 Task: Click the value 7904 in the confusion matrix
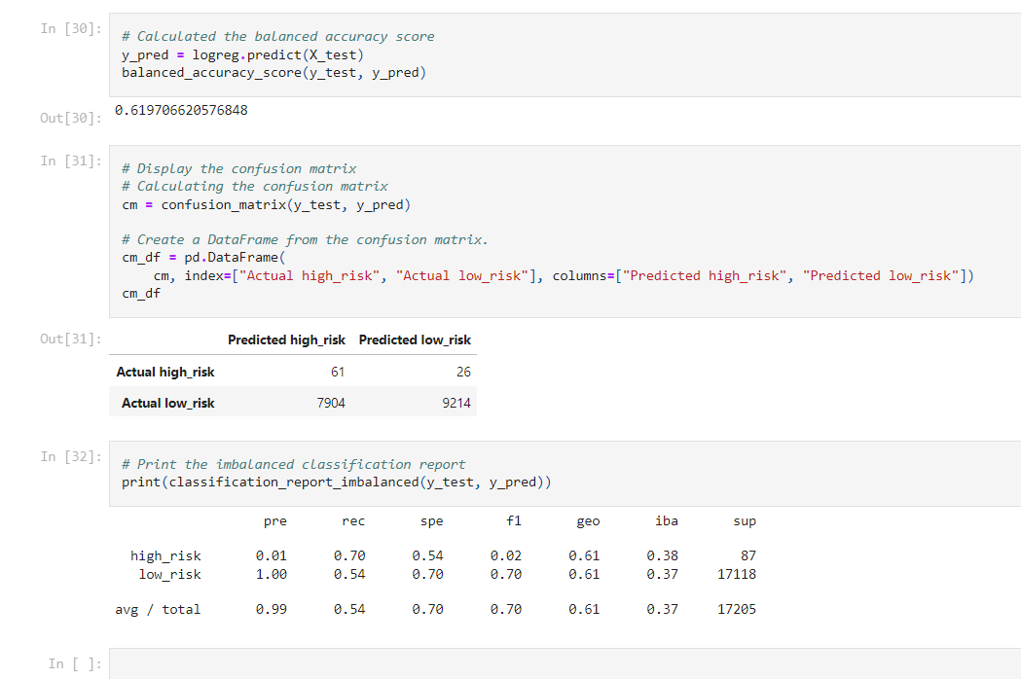tap(332, 403)
